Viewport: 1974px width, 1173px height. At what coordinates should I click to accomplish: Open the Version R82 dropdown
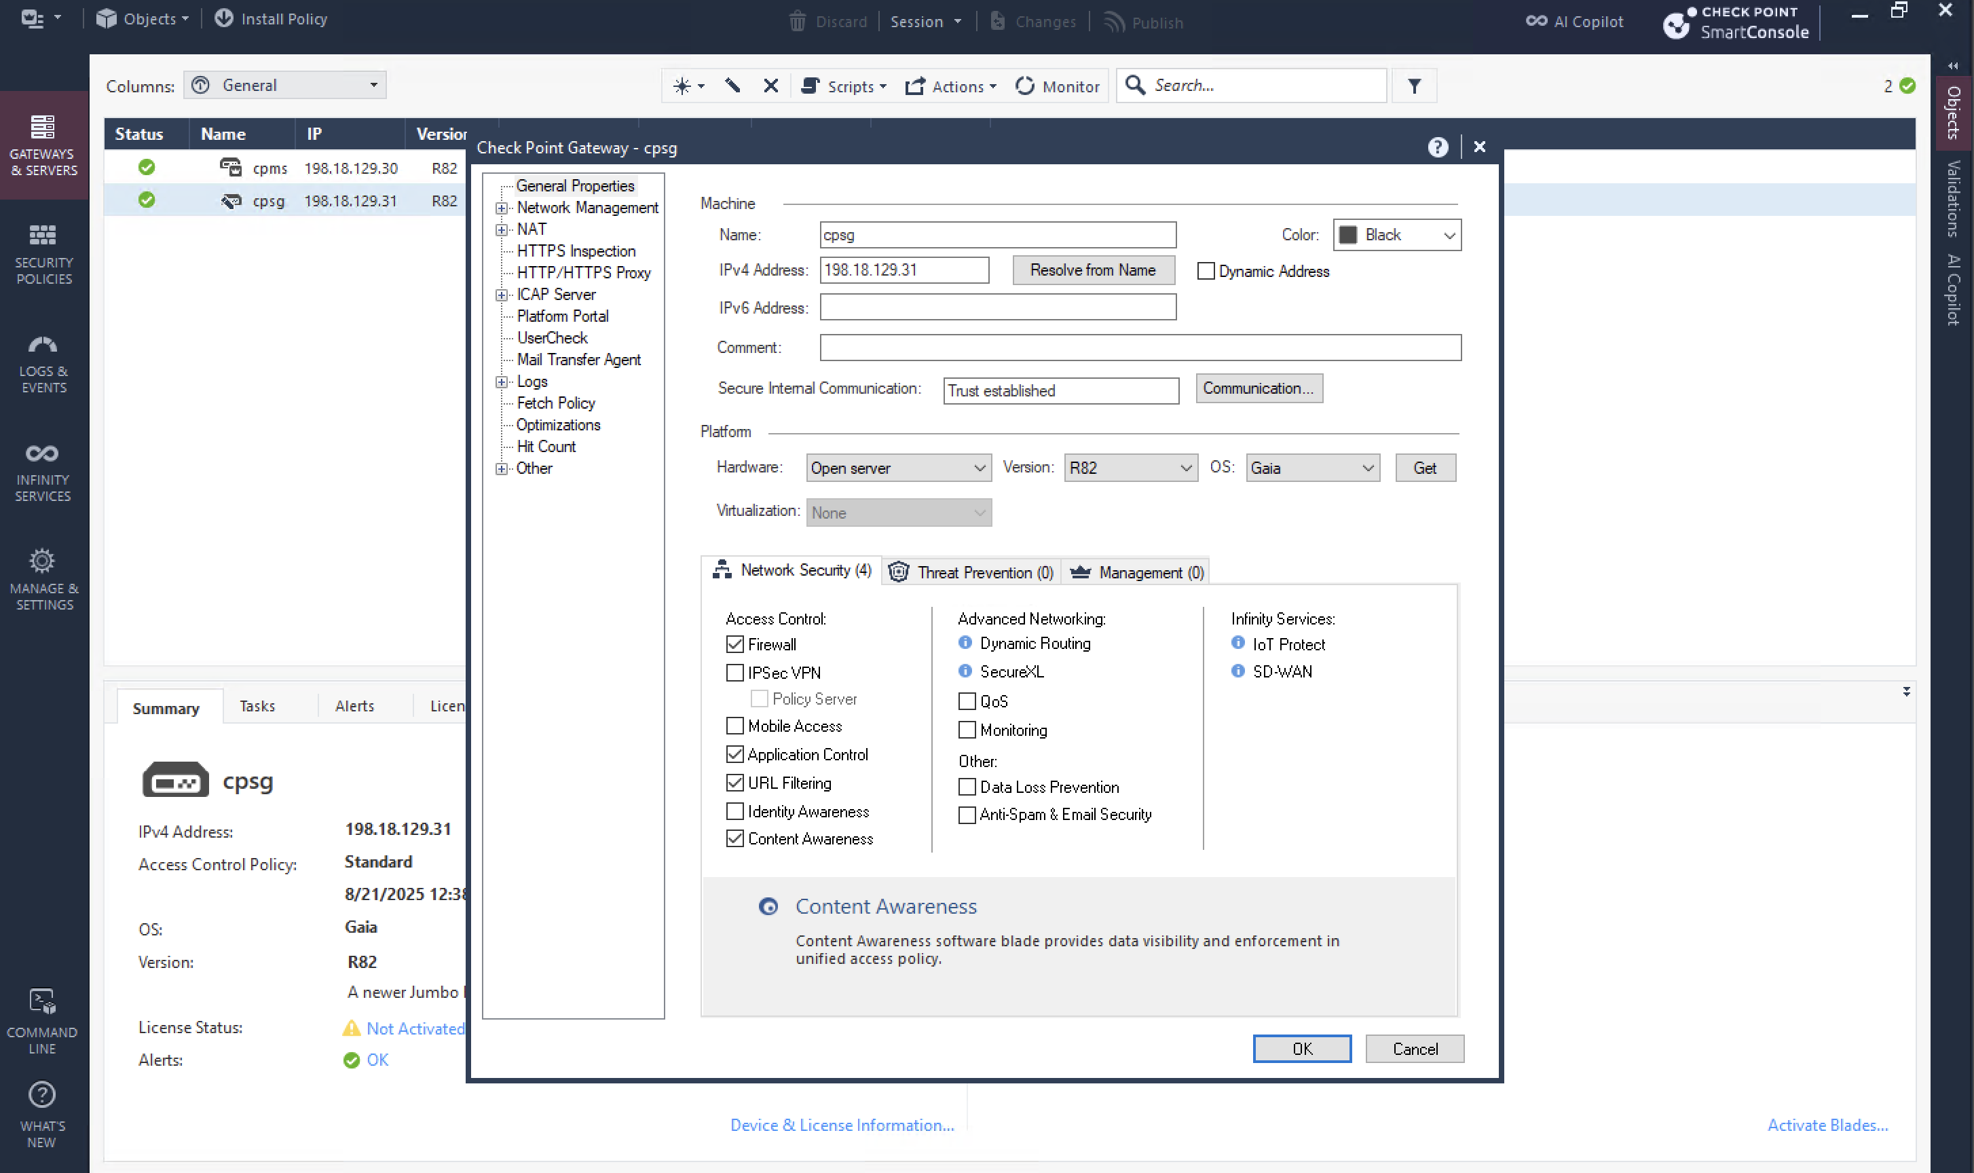1130,468
